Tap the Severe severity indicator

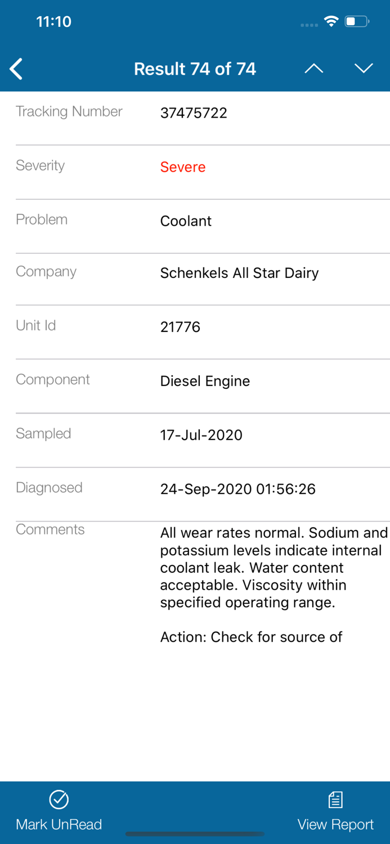(182, 167)
